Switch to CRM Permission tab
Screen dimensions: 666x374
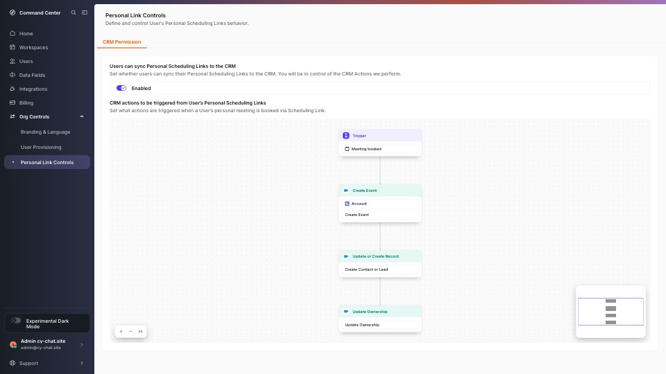click(121, 42)
